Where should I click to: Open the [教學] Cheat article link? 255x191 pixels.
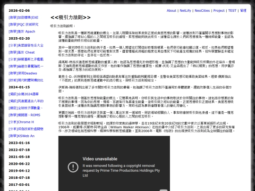tap(22, 52)
